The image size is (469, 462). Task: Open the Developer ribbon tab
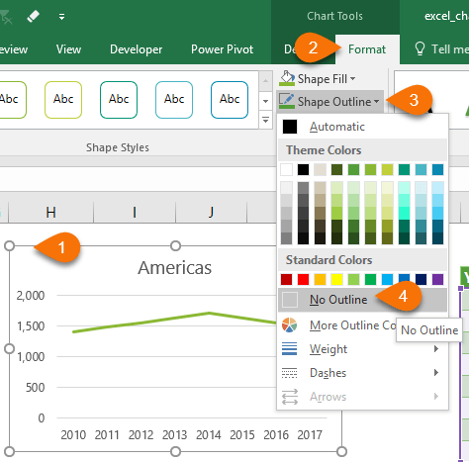coord(136,49)
